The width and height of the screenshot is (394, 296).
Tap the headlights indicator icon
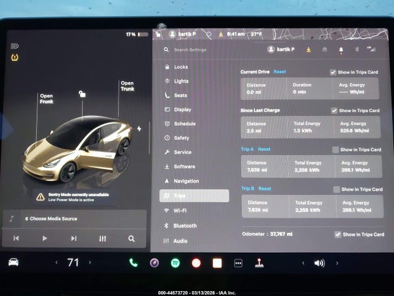(x=15, y=46)
